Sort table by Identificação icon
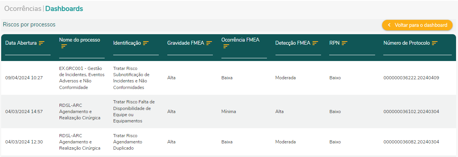 (146, 43)
